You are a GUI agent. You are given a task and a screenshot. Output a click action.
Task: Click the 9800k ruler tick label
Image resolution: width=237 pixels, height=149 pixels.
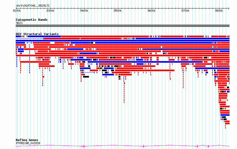[219, 11]
